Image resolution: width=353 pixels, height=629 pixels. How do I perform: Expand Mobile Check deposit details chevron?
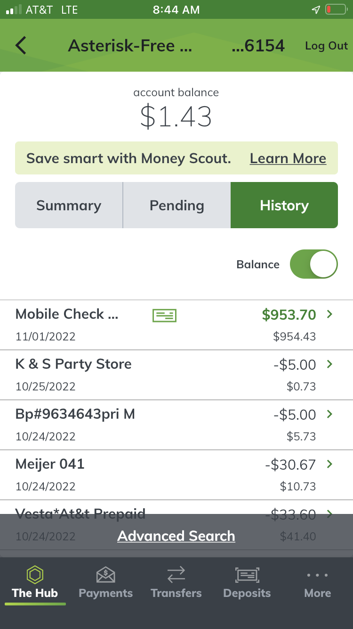tap(329, 314)
